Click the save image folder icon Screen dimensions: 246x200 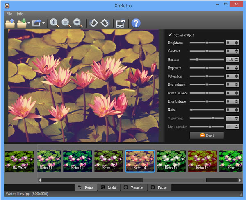22,23
